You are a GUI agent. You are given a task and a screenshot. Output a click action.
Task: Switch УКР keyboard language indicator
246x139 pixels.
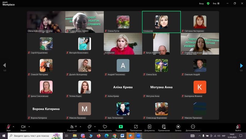224,136
